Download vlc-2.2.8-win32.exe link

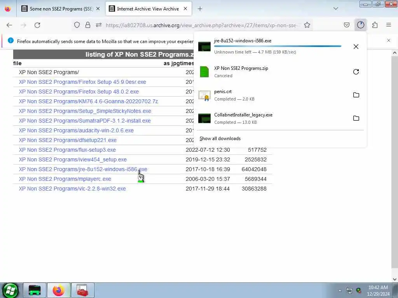point(72,189)
